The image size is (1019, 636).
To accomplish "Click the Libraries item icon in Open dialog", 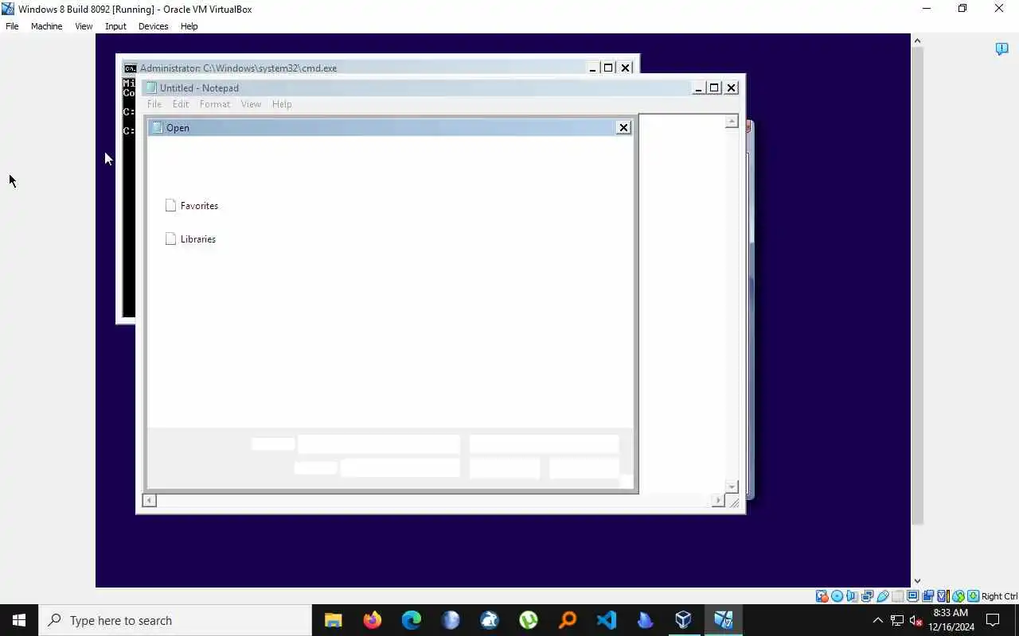I will 170,238.
